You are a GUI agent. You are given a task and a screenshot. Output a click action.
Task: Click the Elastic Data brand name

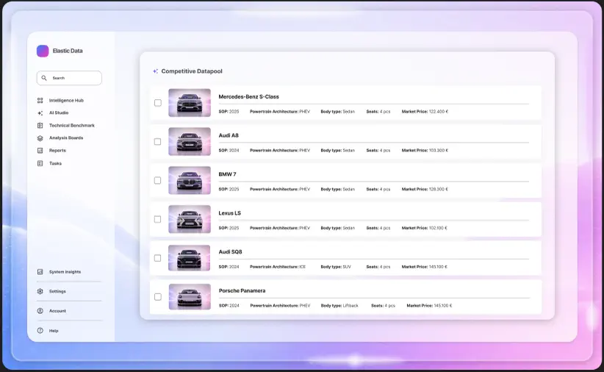tap(68, 51)
